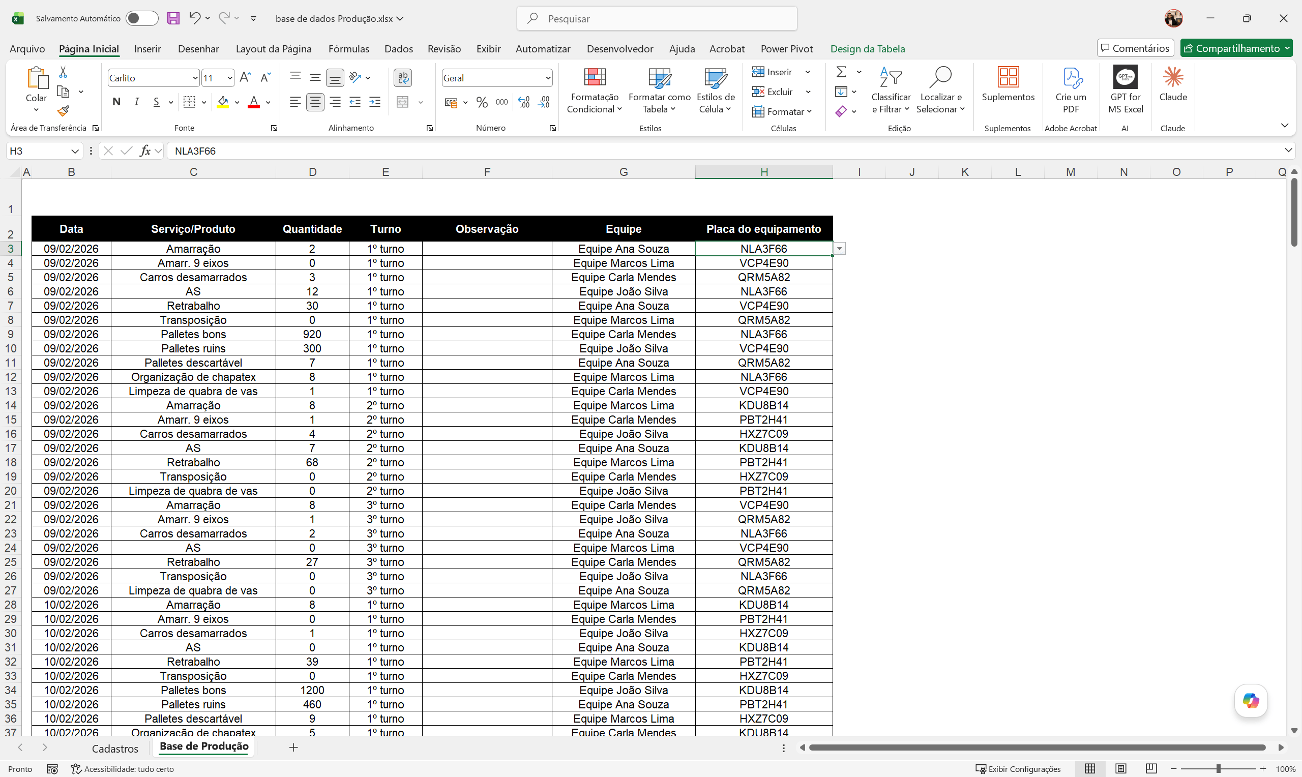
Task: Click the Comentários button
Action: [1135, 48]
